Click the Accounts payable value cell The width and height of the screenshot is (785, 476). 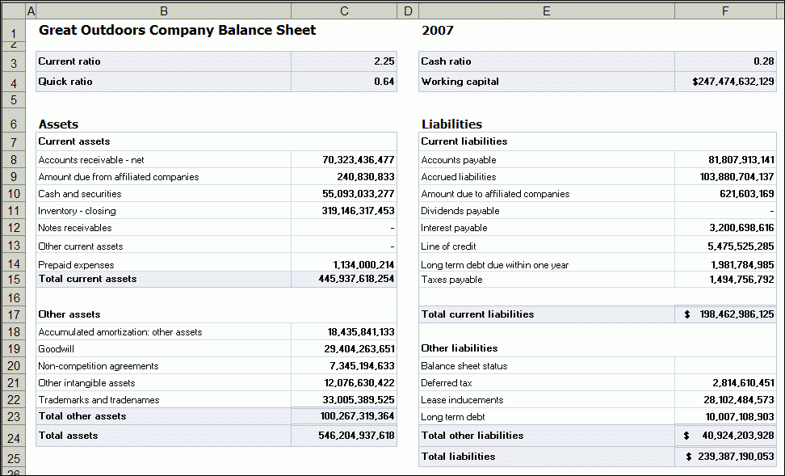point(724,159)
